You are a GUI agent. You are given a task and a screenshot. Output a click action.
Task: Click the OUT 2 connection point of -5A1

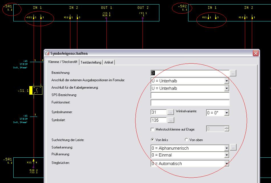pos(143,18)
